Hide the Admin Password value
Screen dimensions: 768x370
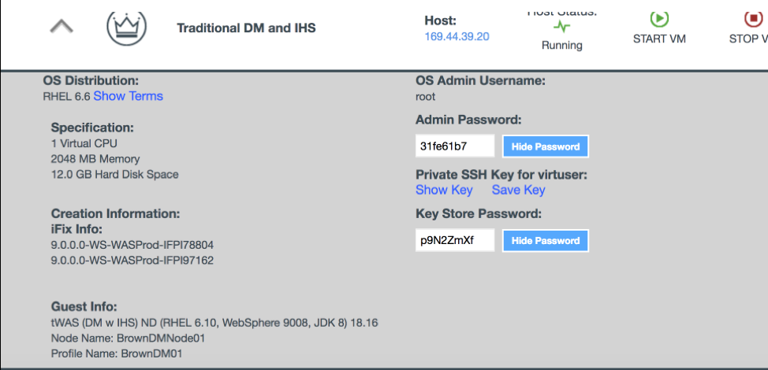[546, 146]
